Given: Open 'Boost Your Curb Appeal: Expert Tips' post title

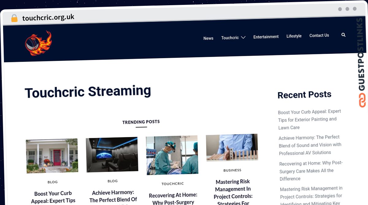Looking at the screenshot, I should pyautogui.click(x=53, y=197).
